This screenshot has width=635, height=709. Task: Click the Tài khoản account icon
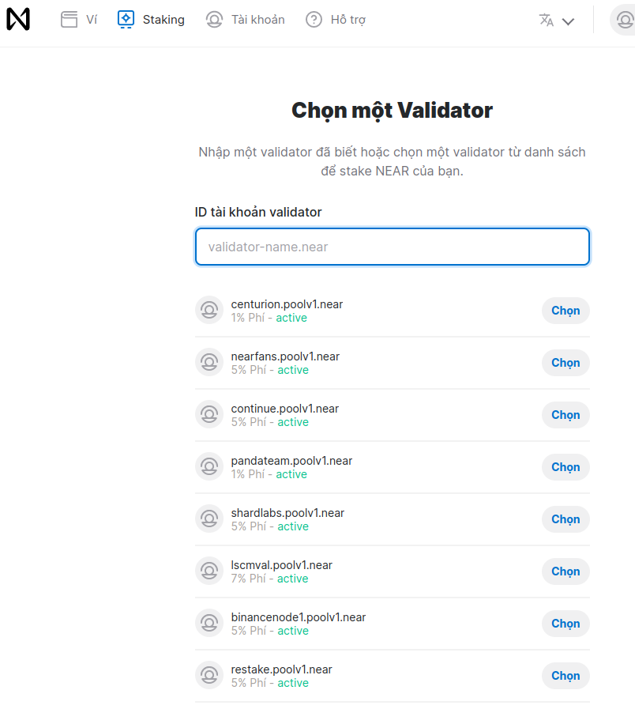(x=214, y=20)
